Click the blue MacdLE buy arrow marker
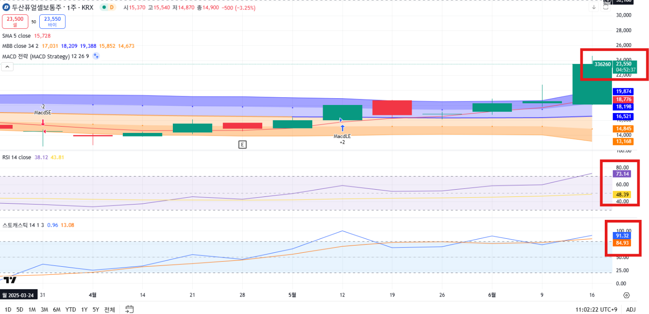 point(343,128)
